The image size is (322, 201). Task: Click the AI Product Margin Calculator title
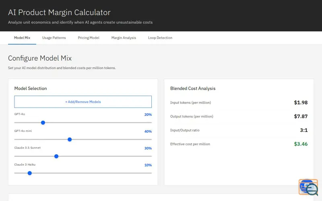(59, 12)
